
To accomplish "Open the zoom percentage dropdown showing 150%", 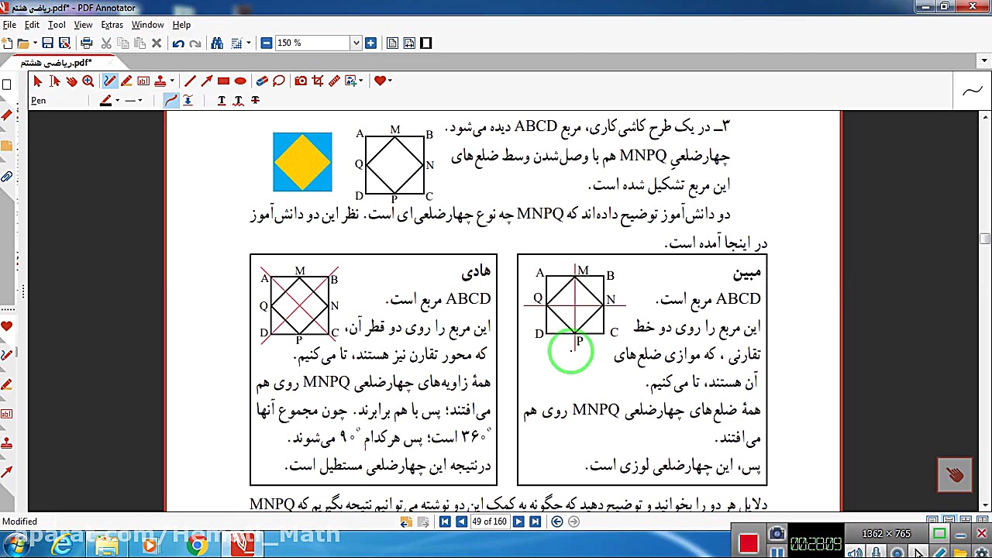I will (356, 43).
